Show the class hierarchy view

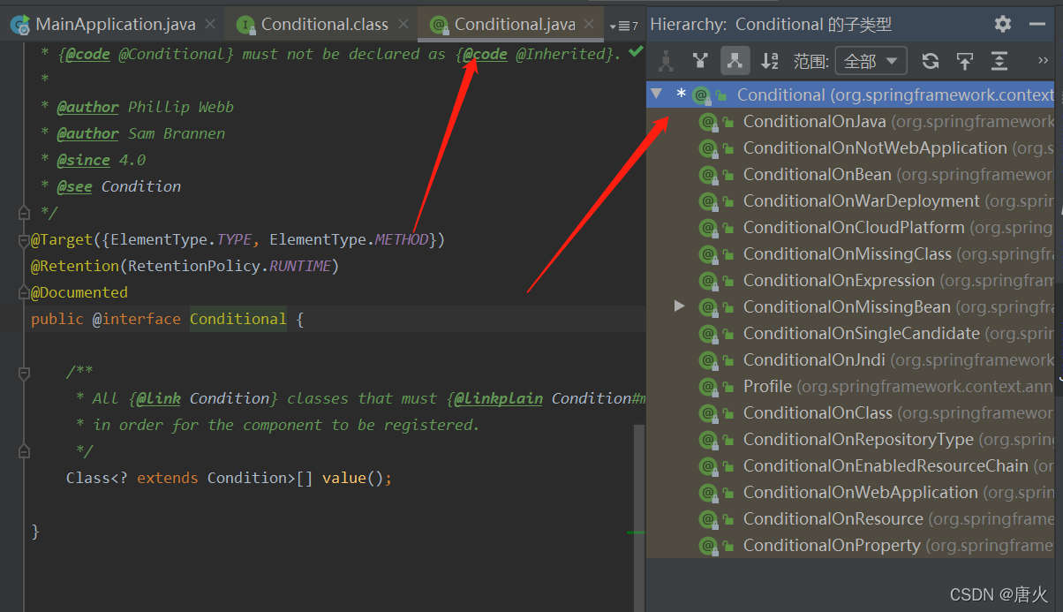tap(665, 61)
